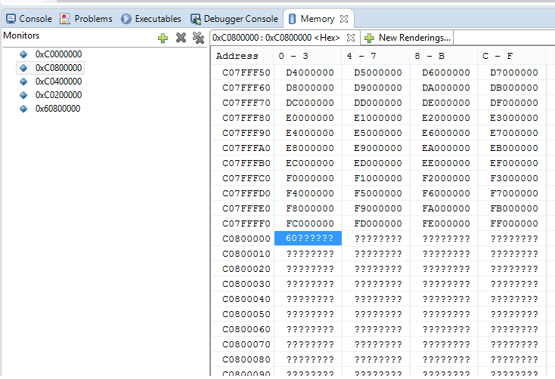
Task: Click address row C07FFF50
Action: (246, 72)
